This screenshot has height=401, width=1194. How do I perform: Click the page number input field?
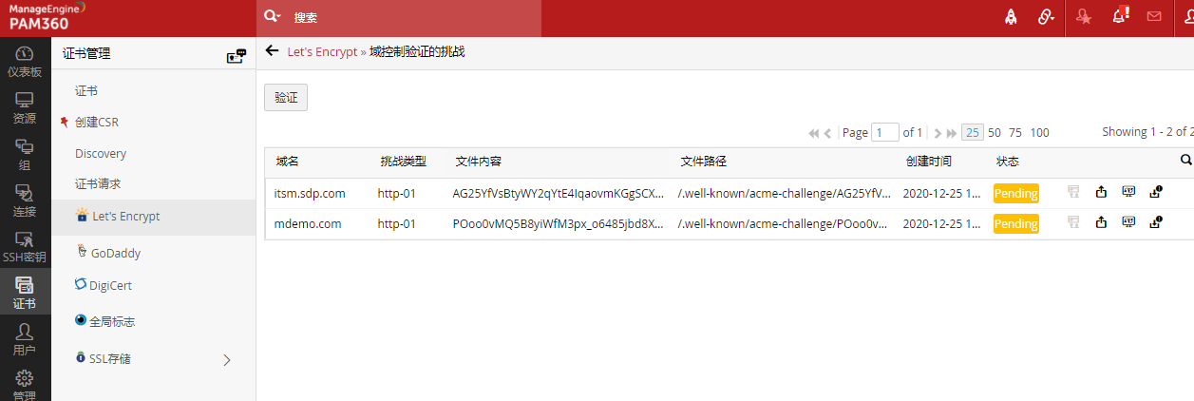pyautogui.click(x=885, y=133)
